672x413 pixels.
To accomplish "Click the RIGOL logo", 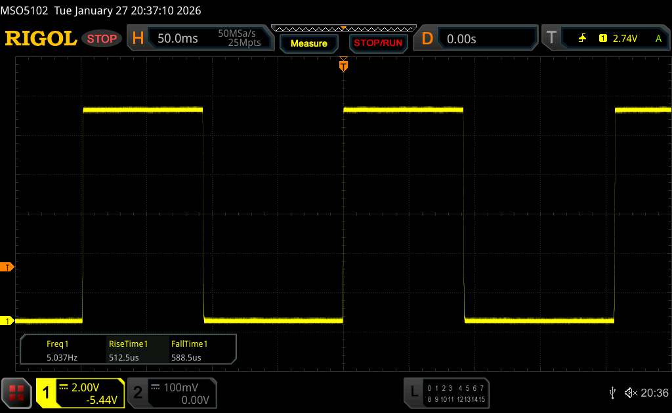I will click(41, 39).
